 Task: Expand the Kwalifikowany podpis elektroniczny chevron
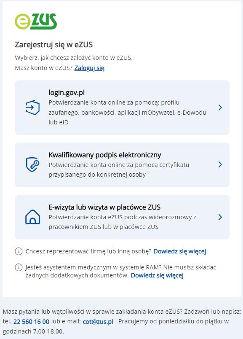coord(220,164)
